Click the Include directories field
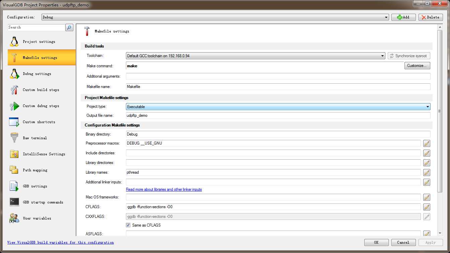The image size is (450, 253). tap(273, 153)
